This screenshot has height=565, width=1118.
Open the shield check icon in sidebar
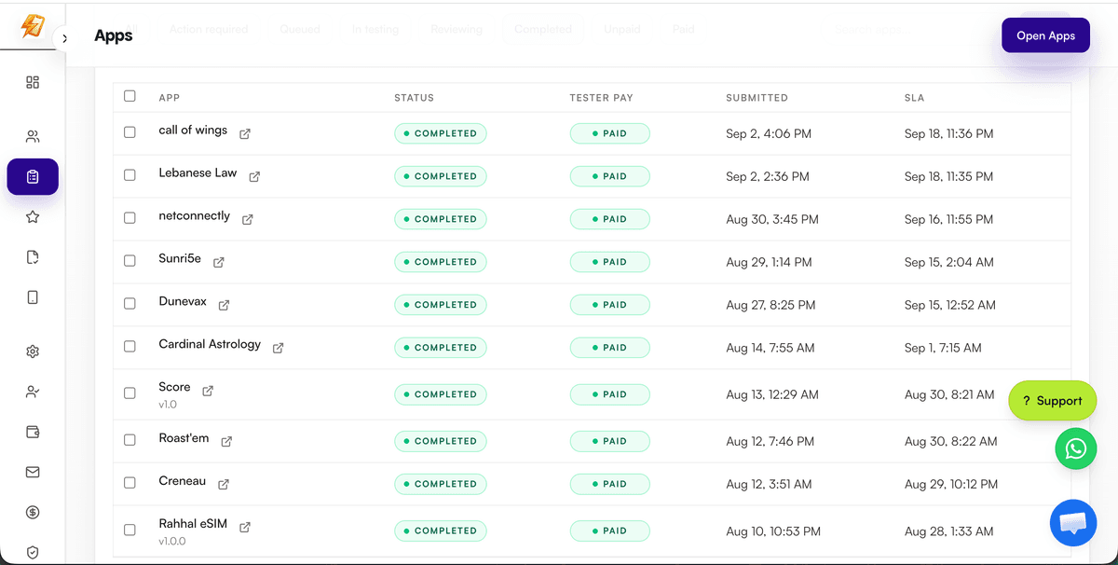[33, 552]
